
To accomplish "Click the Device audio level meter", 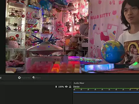I will coord(106,89).
